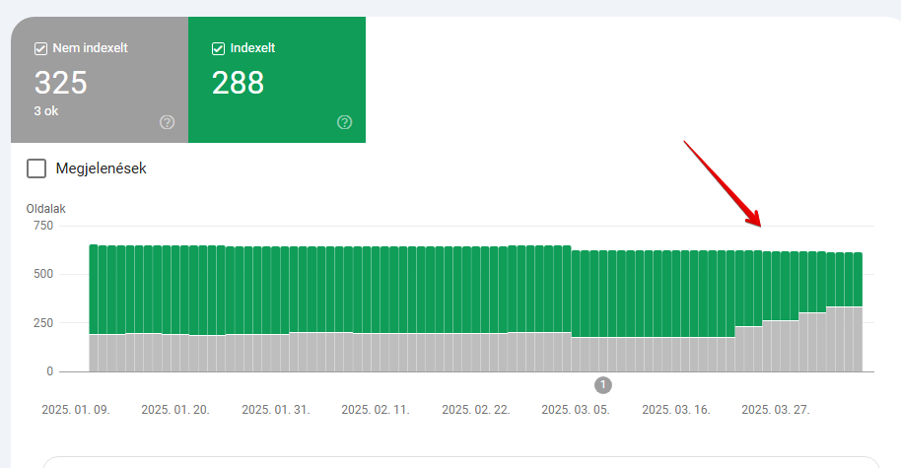Image resolution: width=901 pixels, height=468 pixels.
Task: Click the 750 axis value
Action: pos(43,226)
